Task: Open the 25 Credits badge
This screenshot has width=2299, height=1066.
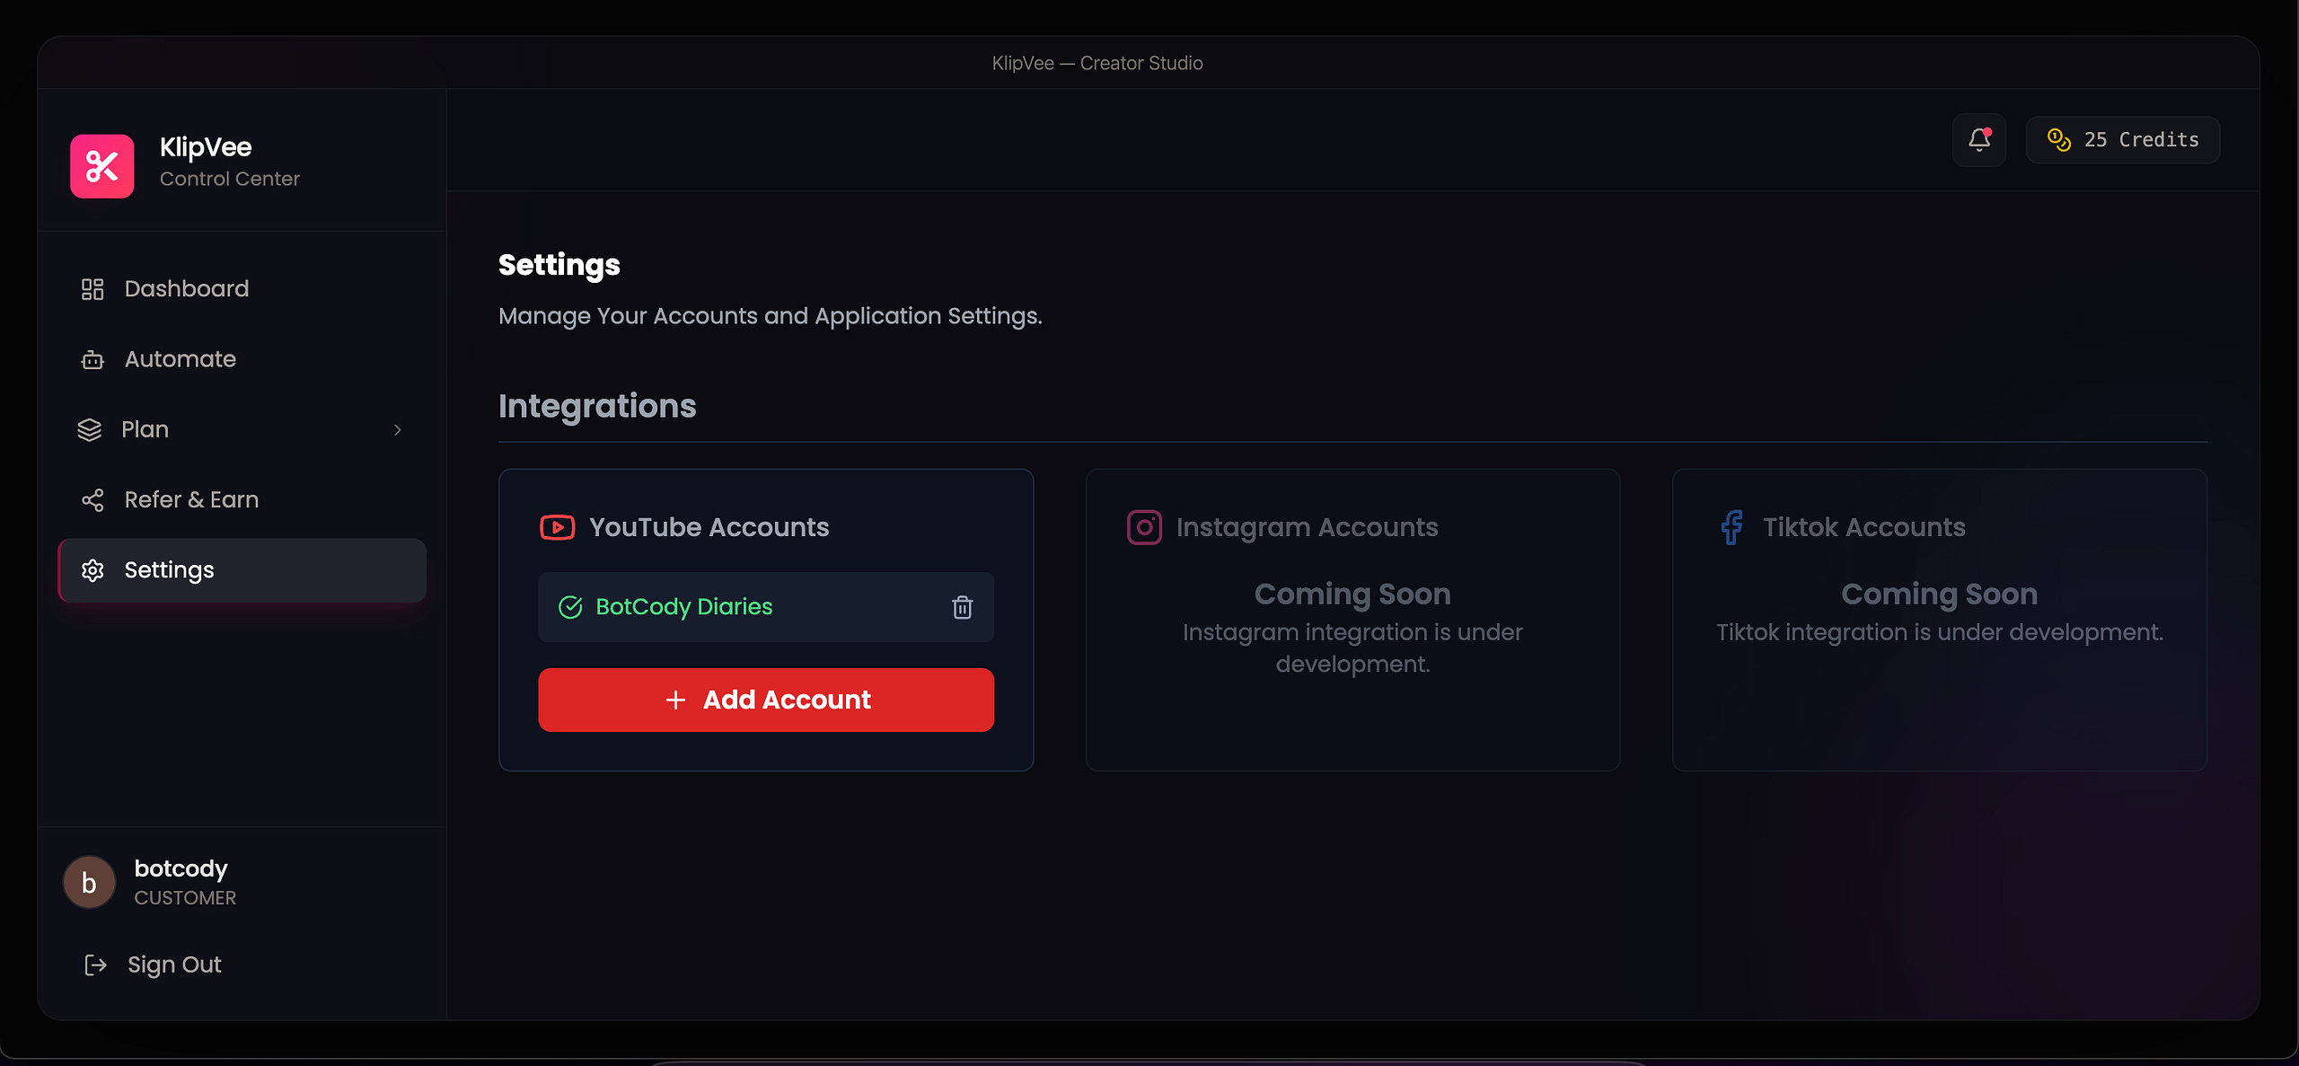Action: (2123, 140)
